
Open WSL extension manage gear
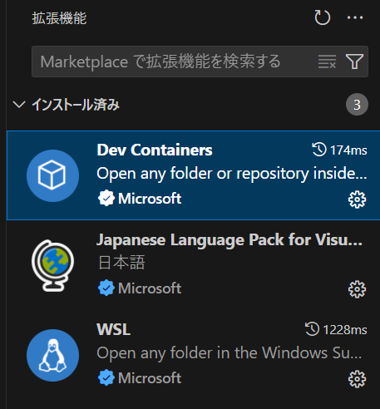click(x=357, y=379)
